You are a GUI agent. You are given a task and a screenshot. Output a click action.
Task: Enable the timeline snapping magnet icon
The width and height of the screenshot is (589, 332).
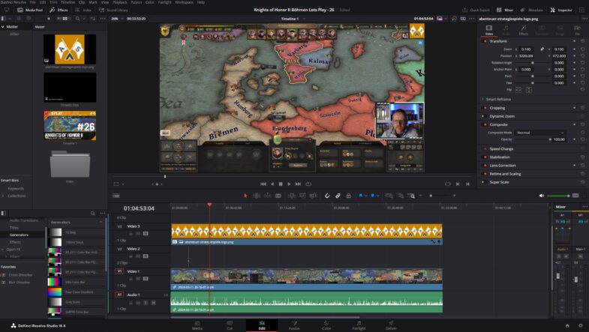tap(328, 196)
